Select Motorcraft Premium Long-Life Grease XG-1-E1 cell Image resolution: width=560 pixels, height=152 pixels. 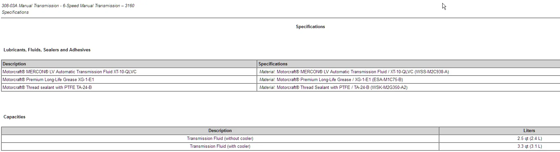pyautogui.click(x=129, y=79)
